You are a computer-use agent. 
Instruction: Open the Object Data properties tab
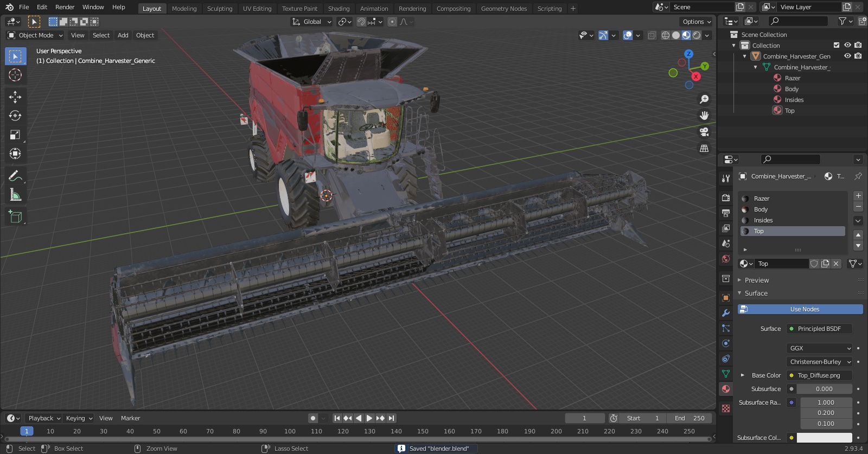coord(726,374)
